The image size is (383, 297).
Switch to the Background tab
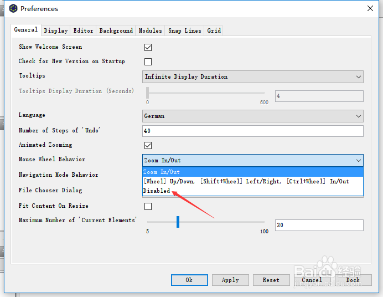116,30
